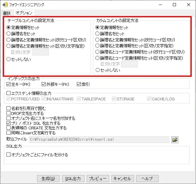Click the application icon in the title bar
This screenshot has width=196, height=184.
[x=5, y=5]
